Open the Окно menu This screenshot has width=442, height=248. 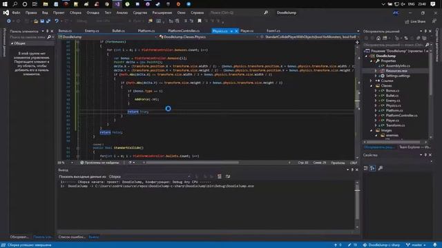[x=181, y=12]
